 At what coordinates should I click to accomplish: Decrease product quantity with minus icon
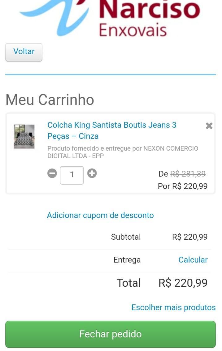click(x=52, y=173)
